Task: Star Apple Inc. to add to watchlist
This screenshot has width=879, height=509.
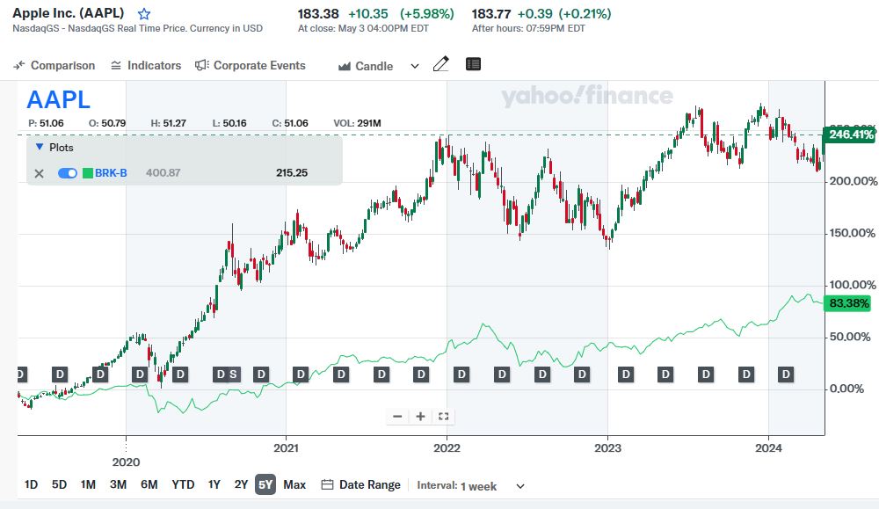Action: point(144,14)
